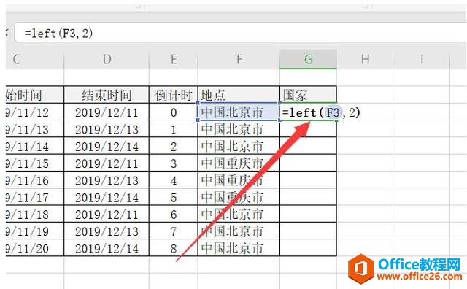The image size is (467, 289).
Task: Click the empty 国家 cell in countdown 8 row
Action: point(308,248)
